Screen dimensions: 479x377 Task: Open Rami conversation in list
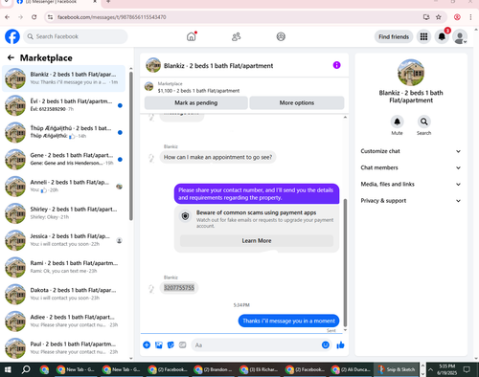(x=63, y=267)
